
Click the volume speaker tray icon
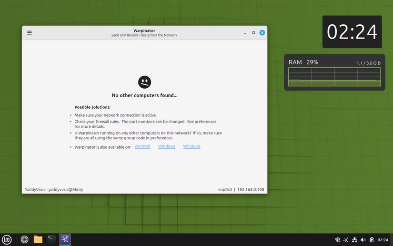(363, 240)
